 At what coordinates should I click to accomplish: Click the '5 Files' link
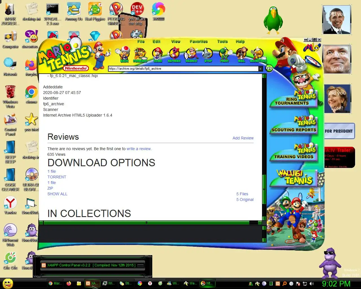click(242, 194)
